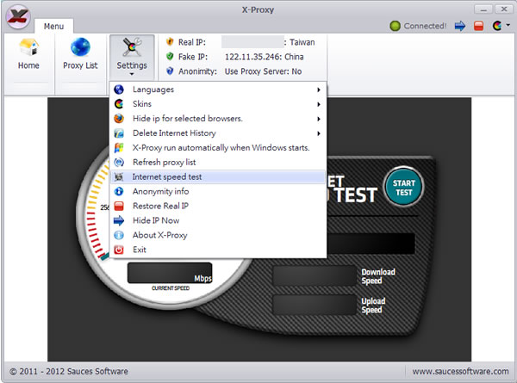
Task: Click the Connected! status text
Action: click(425, 26)
